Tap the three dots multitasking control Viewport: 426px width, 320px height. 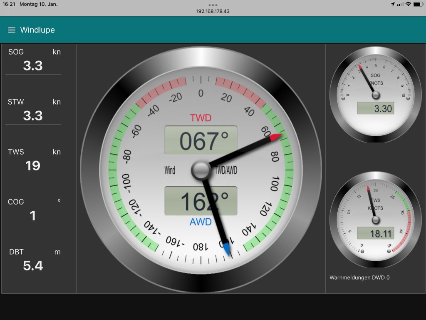[213, 5]
